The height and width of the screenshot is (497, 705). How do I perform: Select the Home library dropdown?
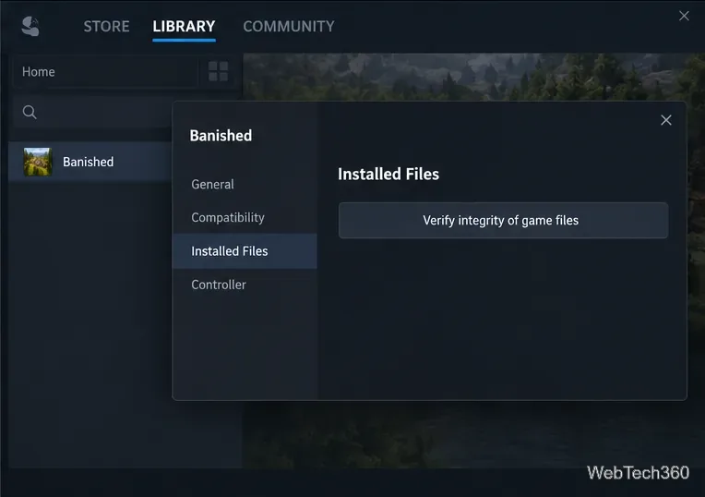click(x=106, y=71)
